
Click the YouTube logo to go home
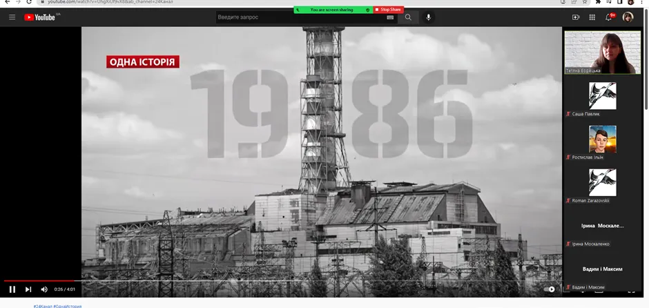40,17
